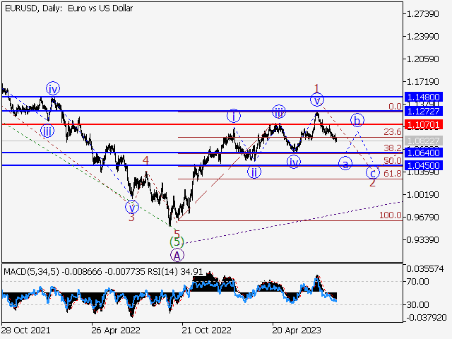Screen dimensions: 452x339
Task: Click the 70.00 RSI level value
Action: point(417,281)
